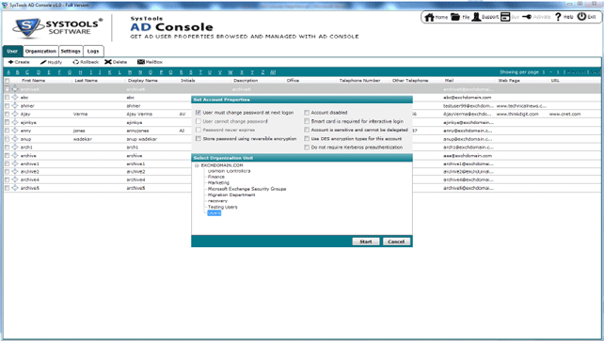Switch to the User tab
The height and width of the screenshot is (341, 604).
click(12, 51)
